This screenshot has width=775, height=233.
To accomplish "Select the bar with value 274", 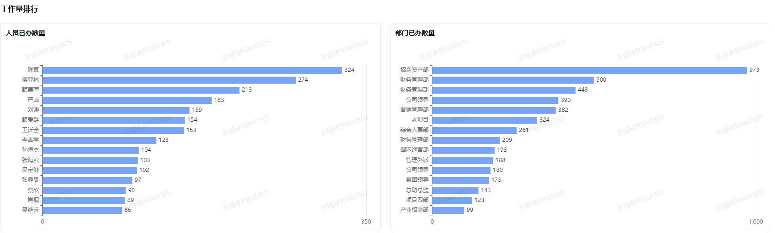I will coord(169,80).
